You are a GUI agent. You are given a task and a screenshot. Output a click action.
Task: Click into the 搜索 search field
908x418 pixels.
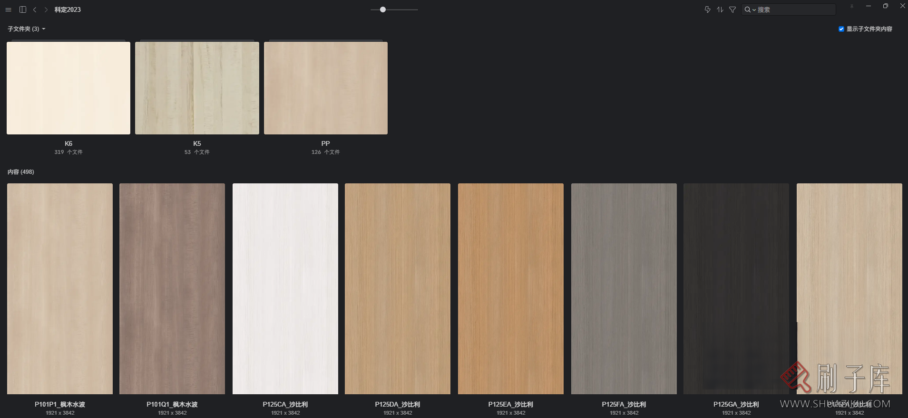click(794, 9)
